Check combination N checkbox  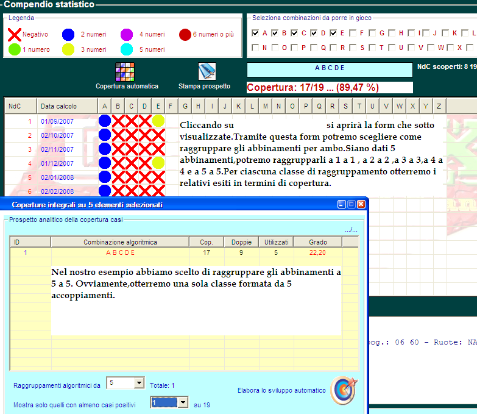coord(255,48)
